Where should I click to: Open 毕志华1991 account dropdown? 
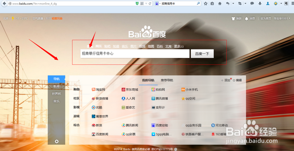pos(282,18)
